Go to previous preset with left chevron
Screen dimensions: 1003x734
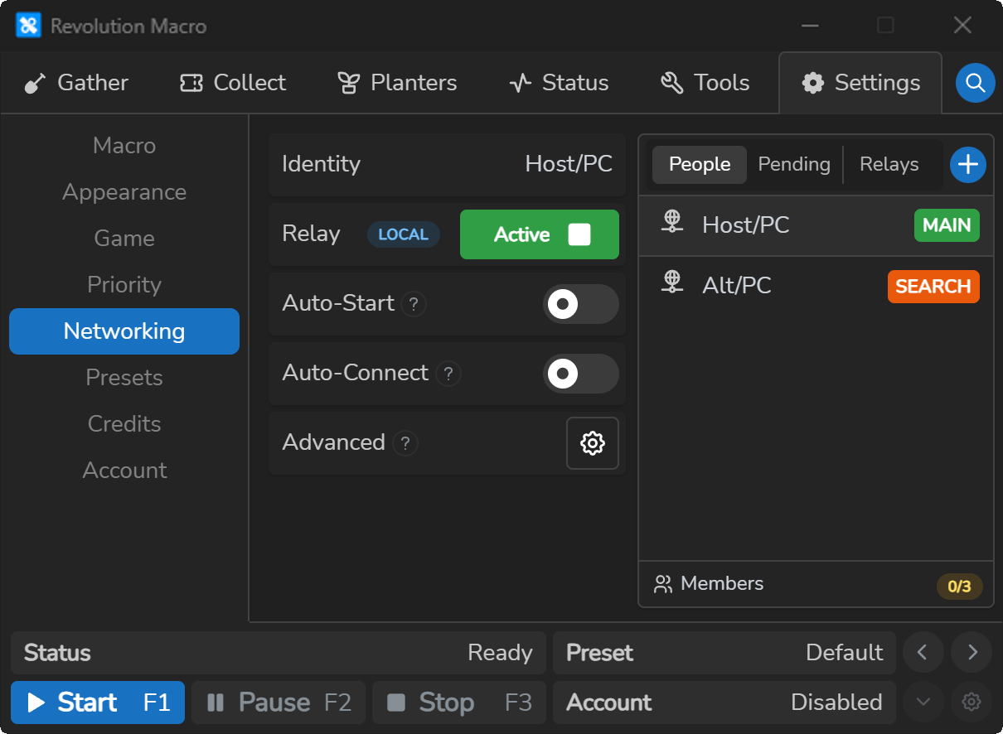point(923,653)
